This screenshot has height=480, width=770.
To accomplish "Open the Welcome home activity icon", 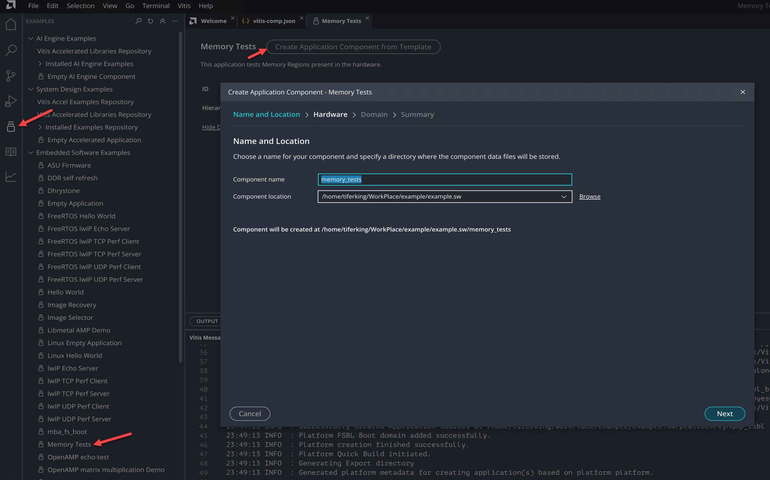I will 11,25.
